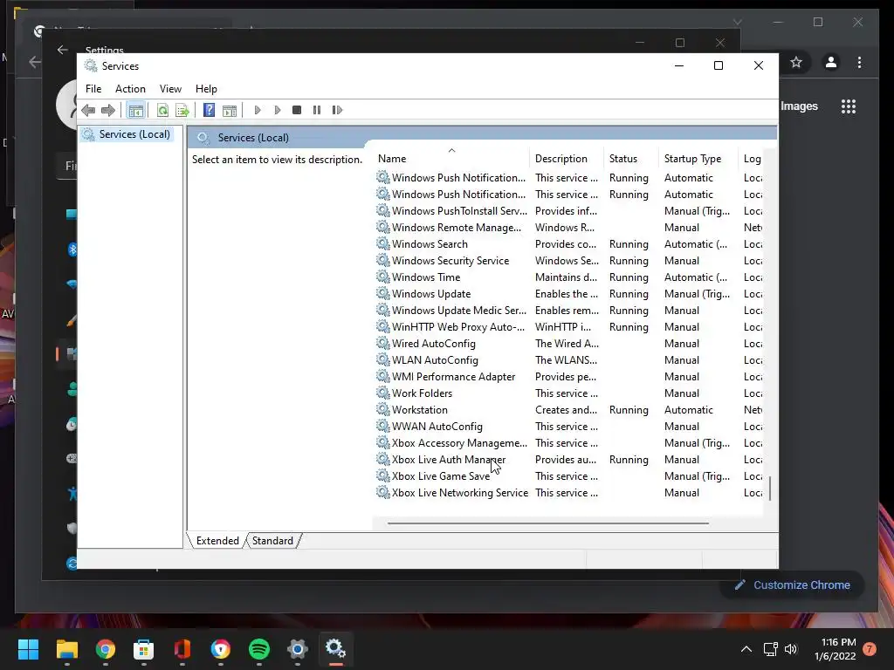894x670 pixels.
Task: Click the Images link in Chrome window
Action: click(799, 106)
